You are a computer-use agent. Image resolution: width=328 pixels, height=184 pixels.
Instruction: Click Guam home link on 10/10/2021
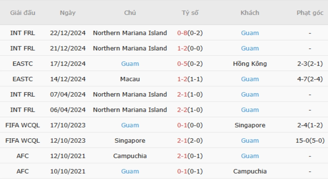pos(130,171)
